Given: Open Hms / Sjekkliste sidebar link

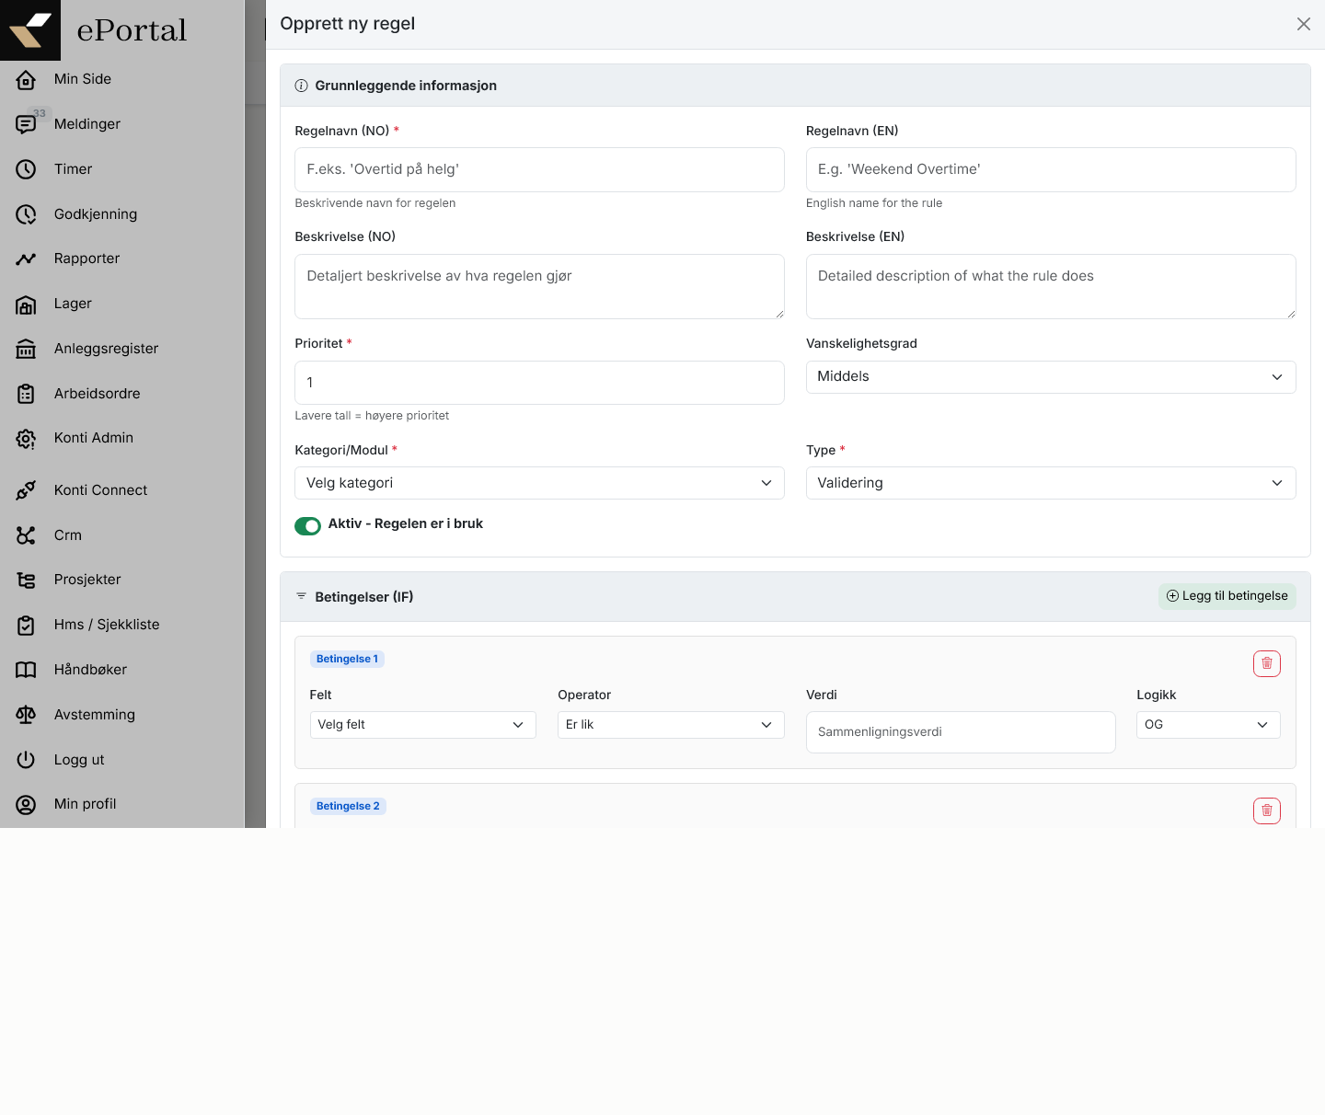Looking at the screenshot, I should pos(107,625).
